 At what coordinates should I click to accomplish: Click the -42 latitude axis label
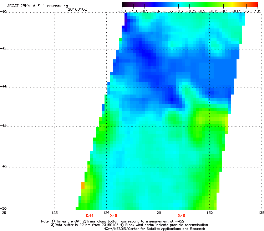[x=3, y=48]
